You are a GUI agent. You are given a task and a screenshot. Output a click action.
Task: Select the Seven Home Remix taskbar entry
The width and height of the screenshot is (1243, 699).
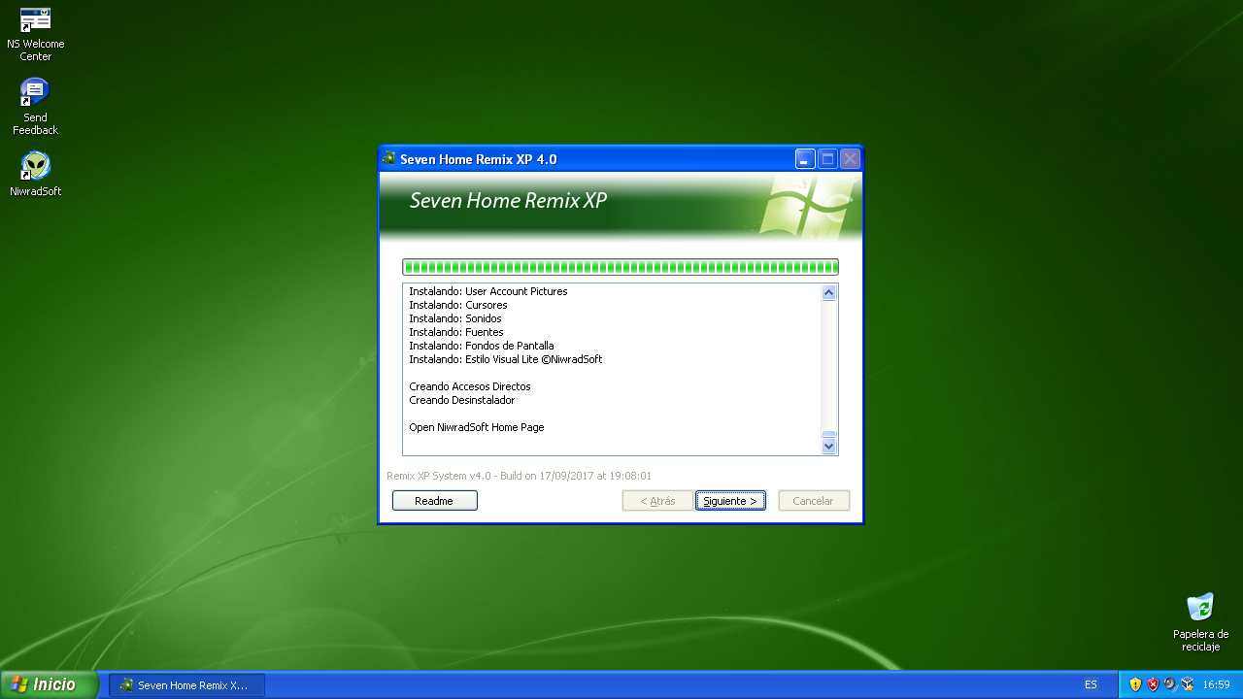pos(186,684)
